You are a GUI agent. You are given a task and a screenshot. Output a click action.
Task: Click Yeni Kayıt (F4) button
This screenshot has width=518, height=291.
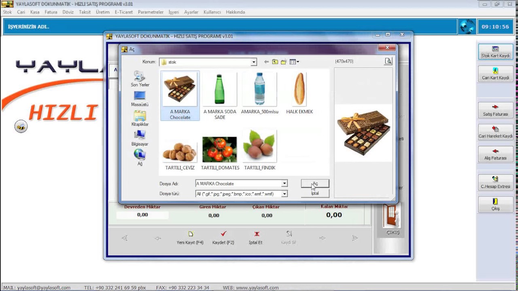190,238
